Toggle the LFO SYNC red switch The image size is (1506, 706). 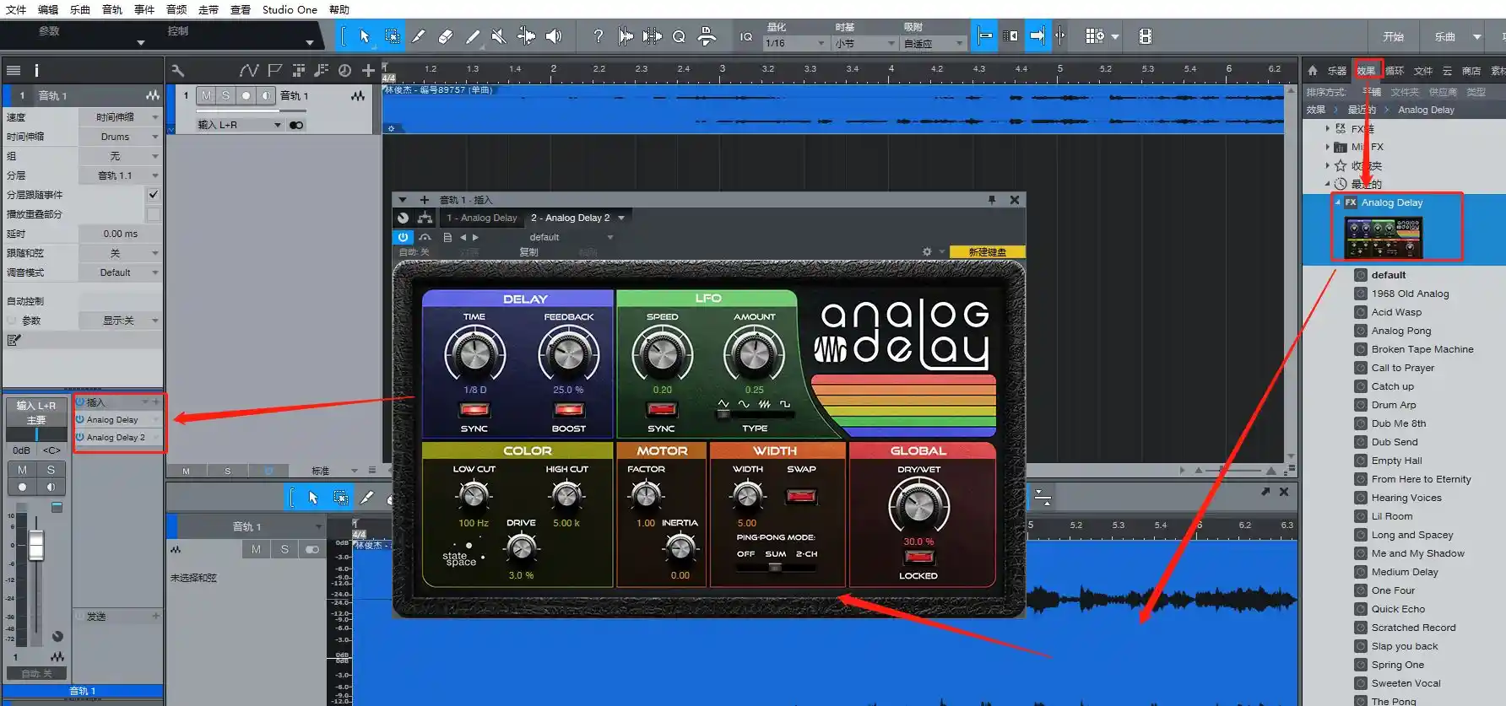pyautogui.click(x=662, y=409)
